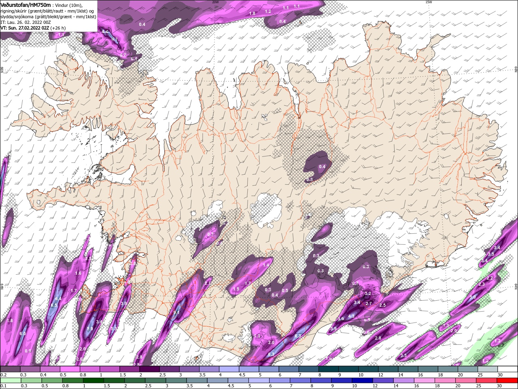Click the 4.4 value on the map
Screen dimensions: 518x389
coord(105,32)
